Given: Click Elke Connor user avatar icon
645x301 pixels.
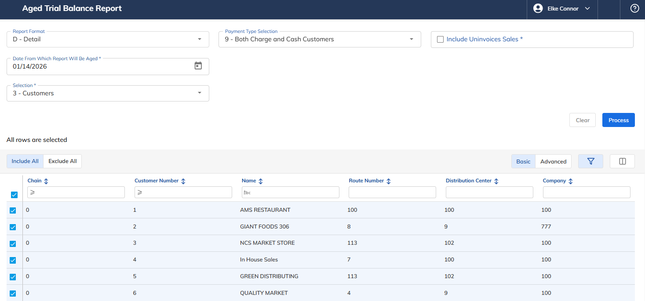Looking at the screenshot, I should (538, 8).
